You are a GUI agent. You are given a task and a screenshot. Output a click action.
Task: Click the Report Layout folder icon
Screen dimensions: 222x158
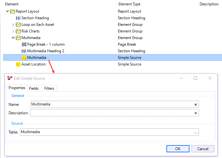[x=13, y=11]
